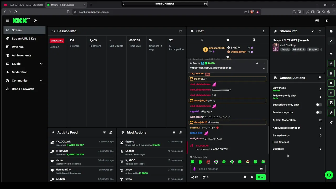The image size is (336, 189).
Task: Click titan40 entry in Mod Actions
Action: (151, 143)
